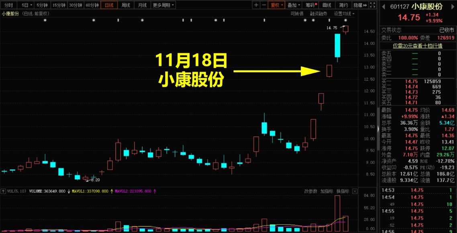Switch to the 周线 weekly chart
457x233 pixels.
point(126,5)
